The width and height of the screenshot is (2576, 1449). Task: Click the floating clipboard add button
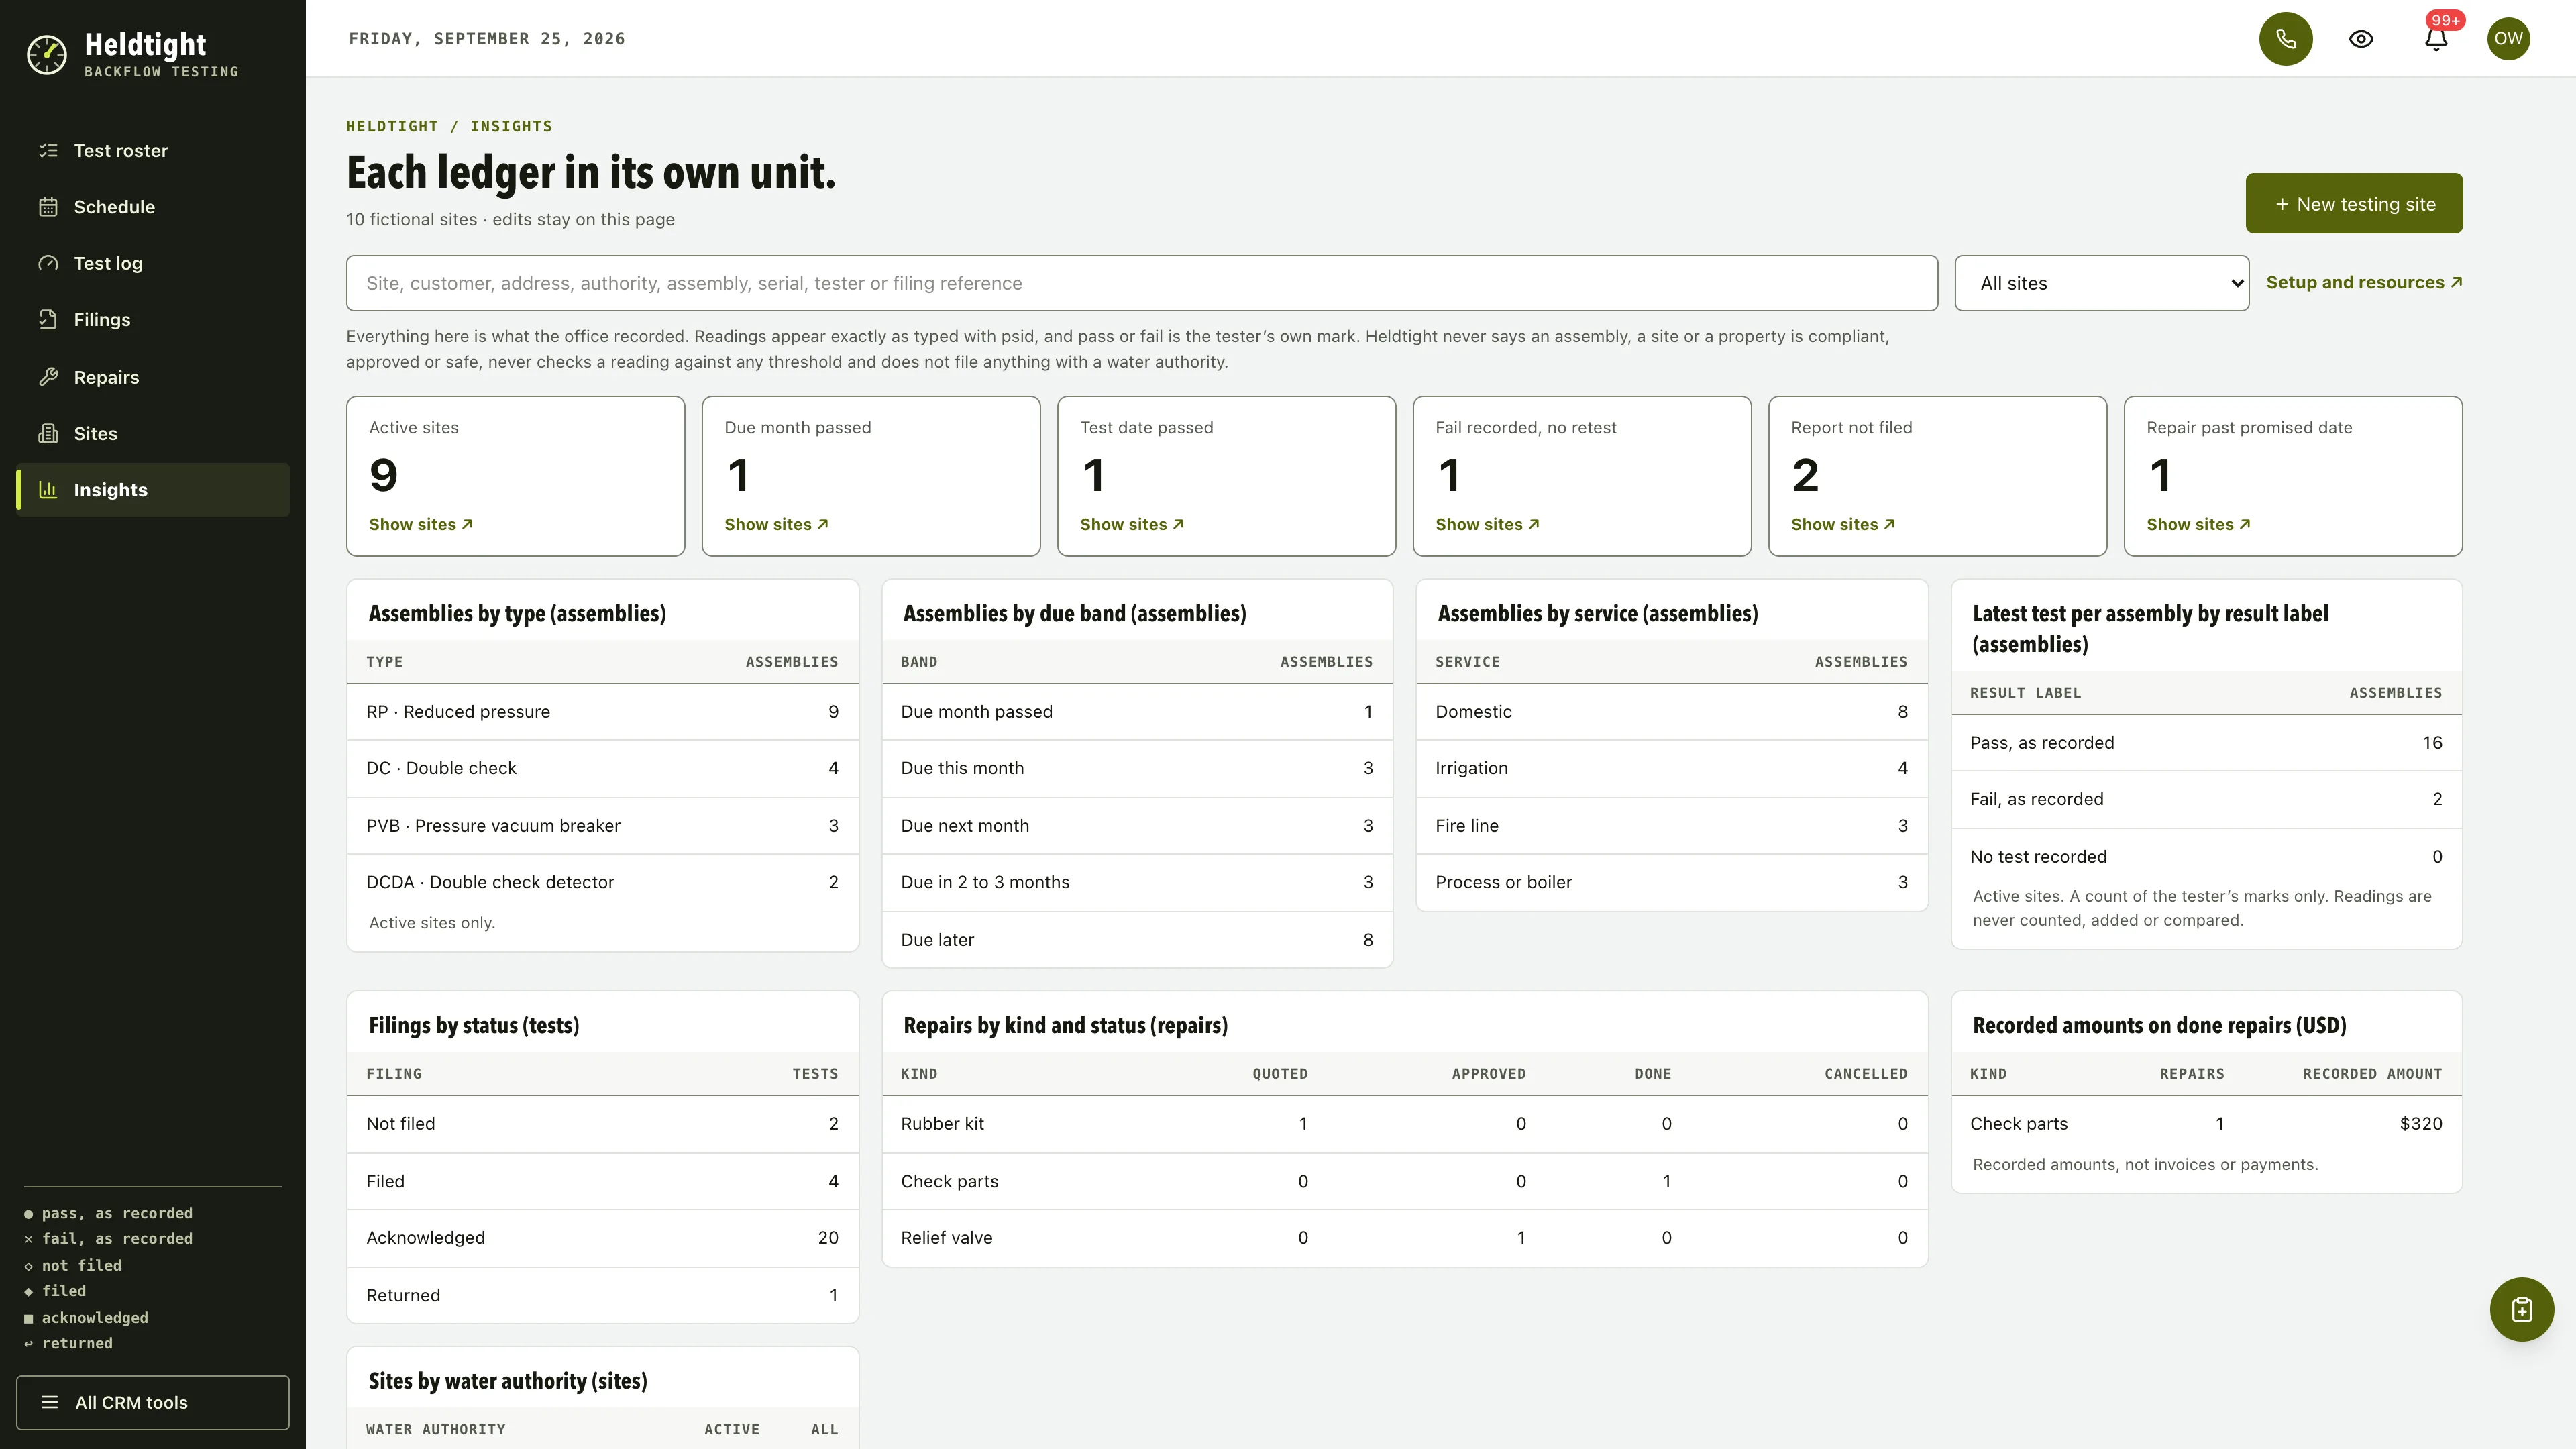tap(2521, 1309)
